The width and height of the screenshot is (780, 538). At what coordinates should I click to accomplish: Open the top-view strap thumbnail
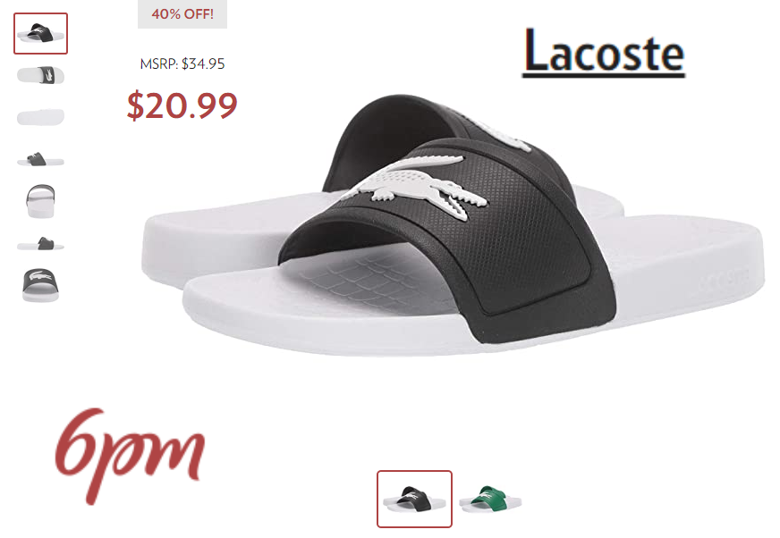[41, 75]
